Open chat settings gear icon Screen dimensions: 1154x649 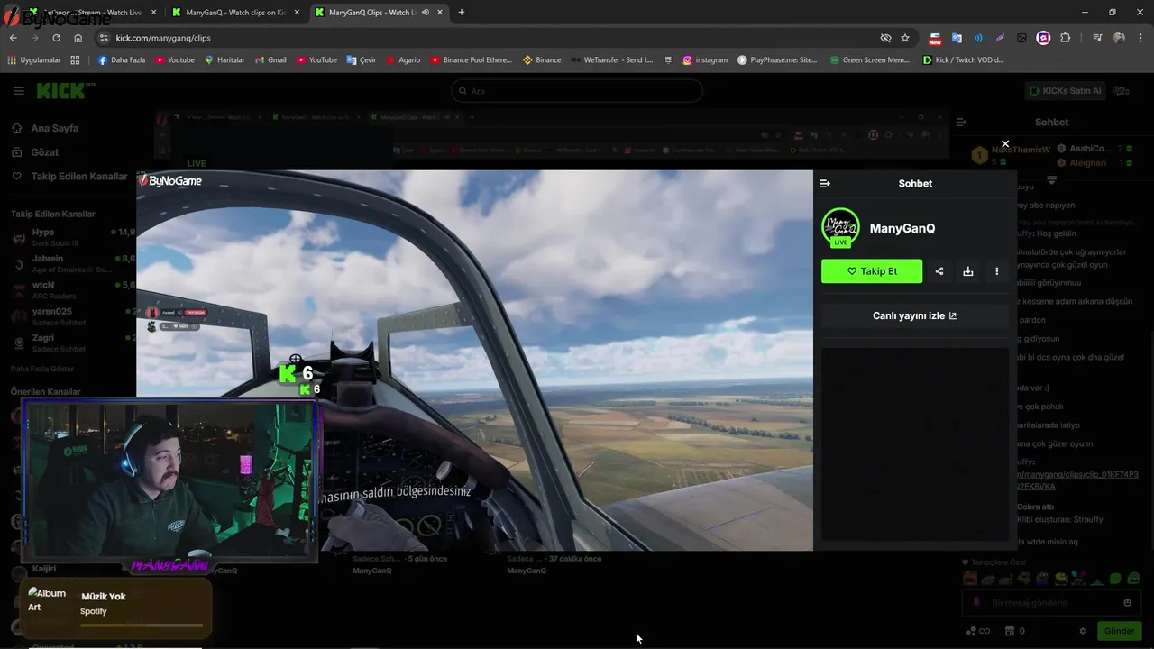(1083, 631)
